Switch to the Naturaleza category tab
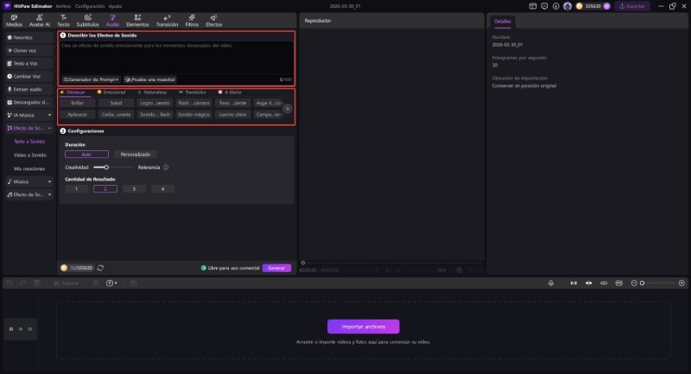This screenshot has width=691, height=374. (152, 92)
